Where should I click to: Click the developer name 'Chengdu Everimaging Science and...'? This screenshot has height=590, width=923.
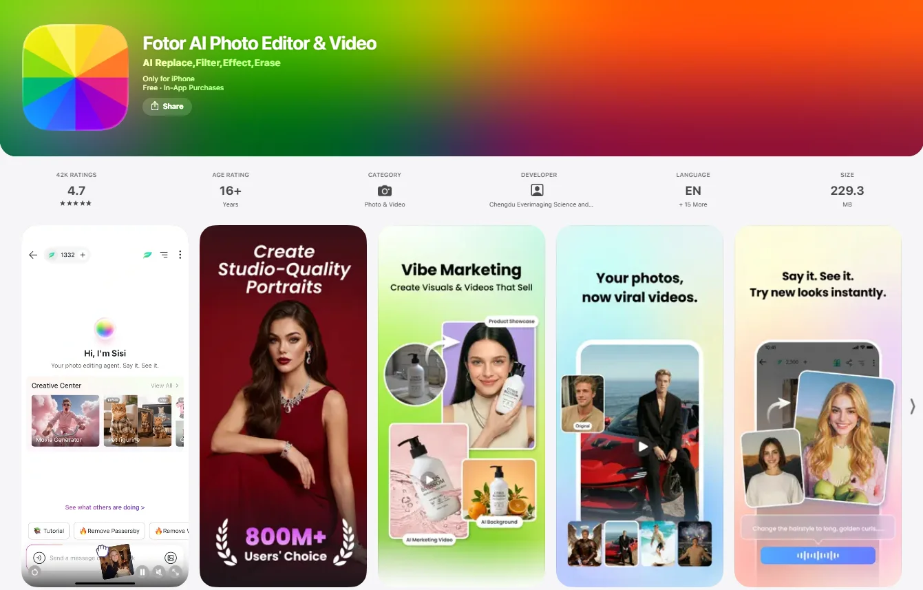click(541, 204)
